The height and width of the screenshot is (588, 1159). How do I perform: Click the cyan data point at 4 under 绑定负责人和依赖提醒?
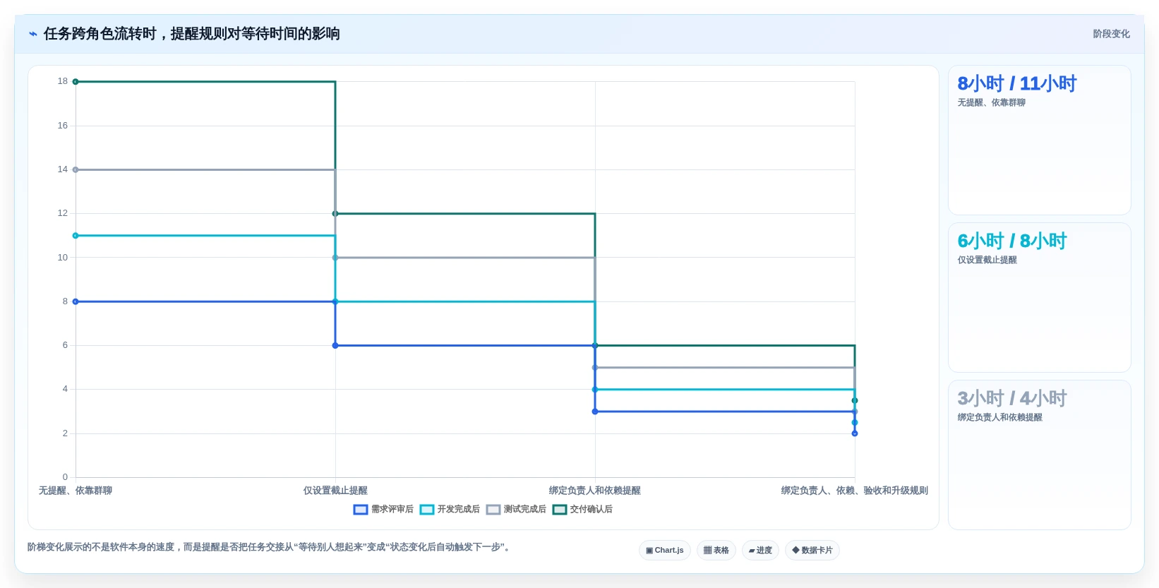click(595, 390)
